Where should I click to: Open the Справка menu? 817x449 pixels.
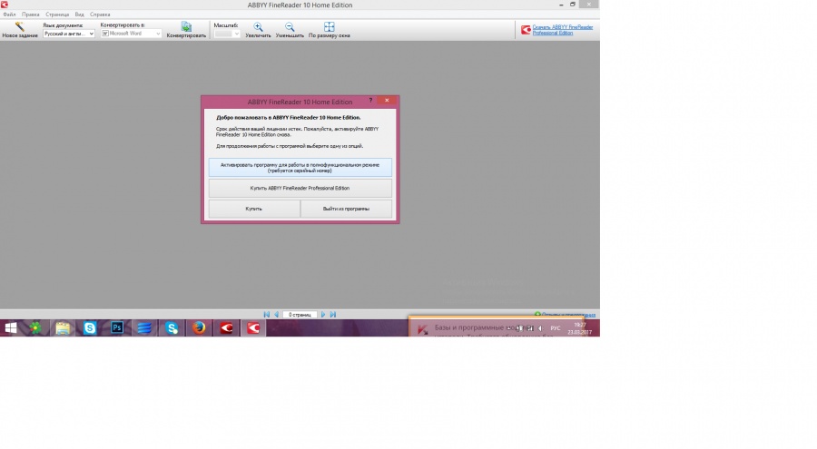click(100, 15)
